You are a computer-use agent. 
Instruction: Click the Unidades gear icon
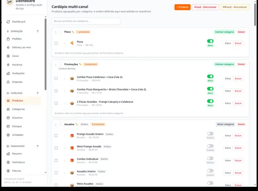(8, 135)
